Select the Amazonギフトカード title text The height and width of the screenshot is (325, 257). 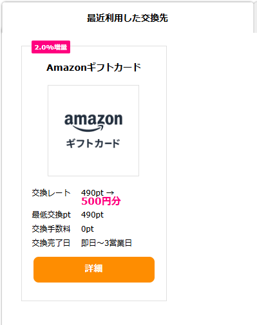[x=94, y=68]
